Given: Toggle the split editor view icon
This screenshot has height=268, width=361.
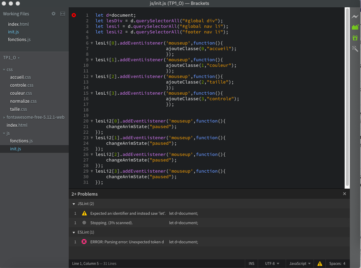Looking at the screenshot, I should tap(63, 14).
